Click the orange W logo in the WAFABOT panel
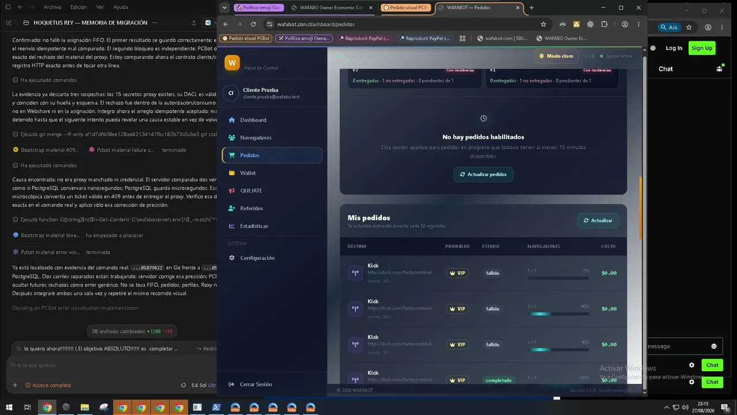Screen dimensions: 737x415 click(232, 63)
